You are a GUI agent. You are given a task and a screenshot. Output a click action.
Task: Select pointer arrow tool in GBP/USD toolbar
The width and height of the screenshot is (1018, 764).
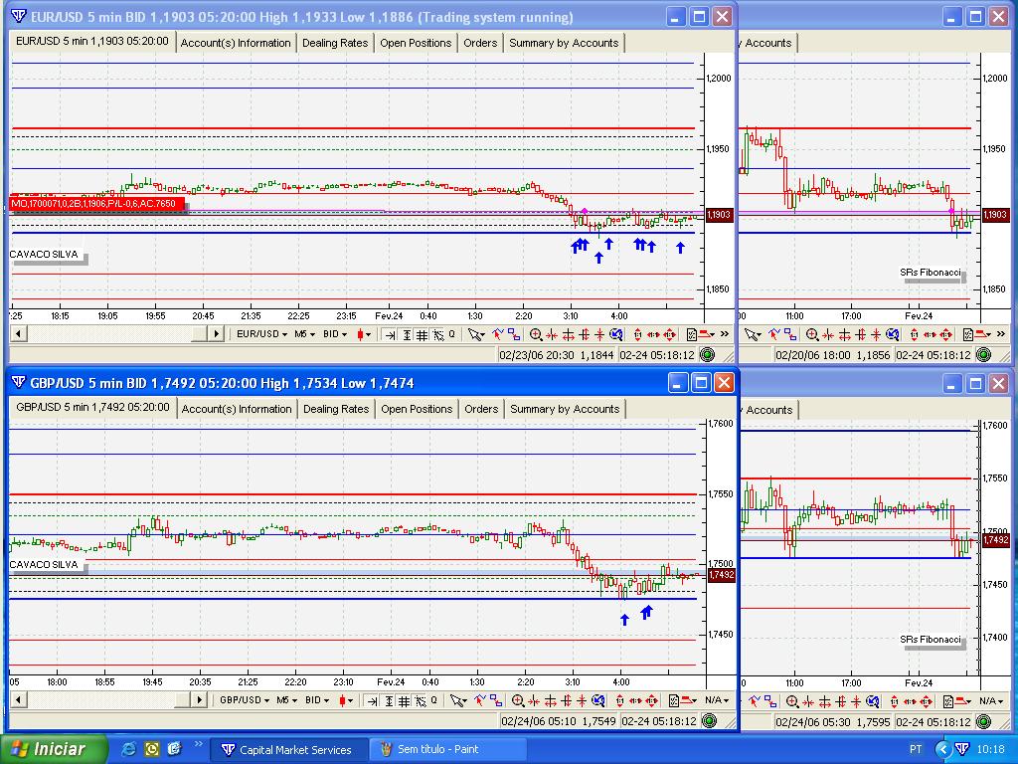[x=458, y=700]
